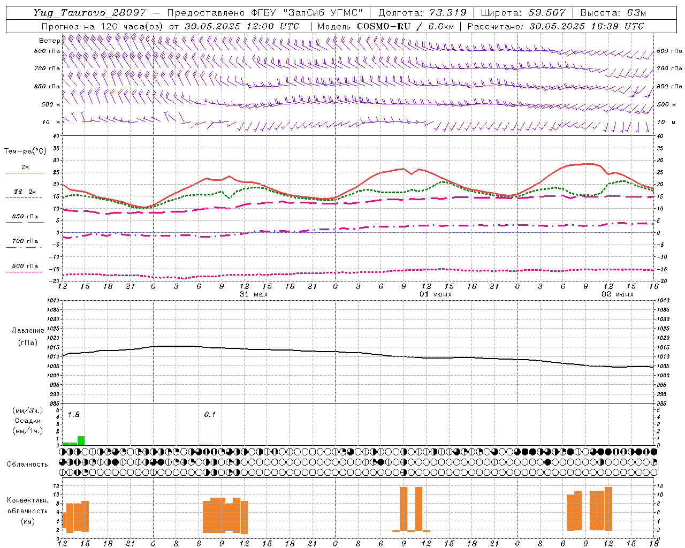Select the forecast start 30.05.2025 12:00 UTC
This screenshot has width=685, height=548.
coord(242,26)
